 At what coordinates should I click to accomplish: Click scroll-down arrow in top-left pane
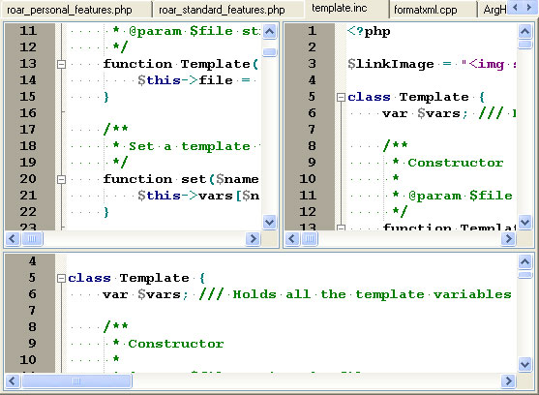point(269,222)
